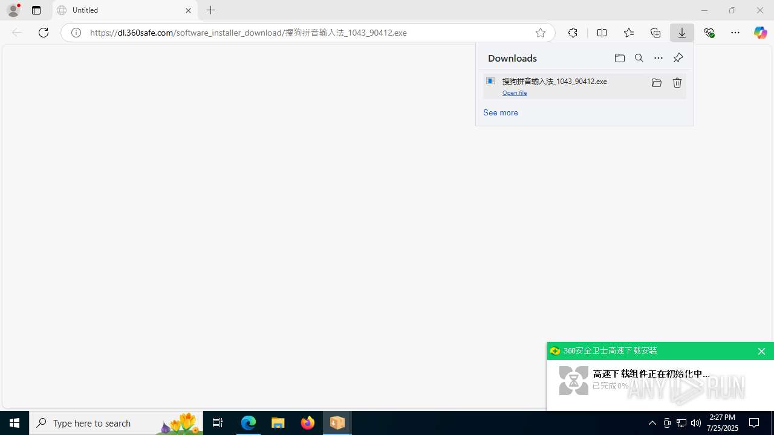Viewport: 774px width, 435px height.
Task: Open Task View on taskbar
Action: point(218,423)
